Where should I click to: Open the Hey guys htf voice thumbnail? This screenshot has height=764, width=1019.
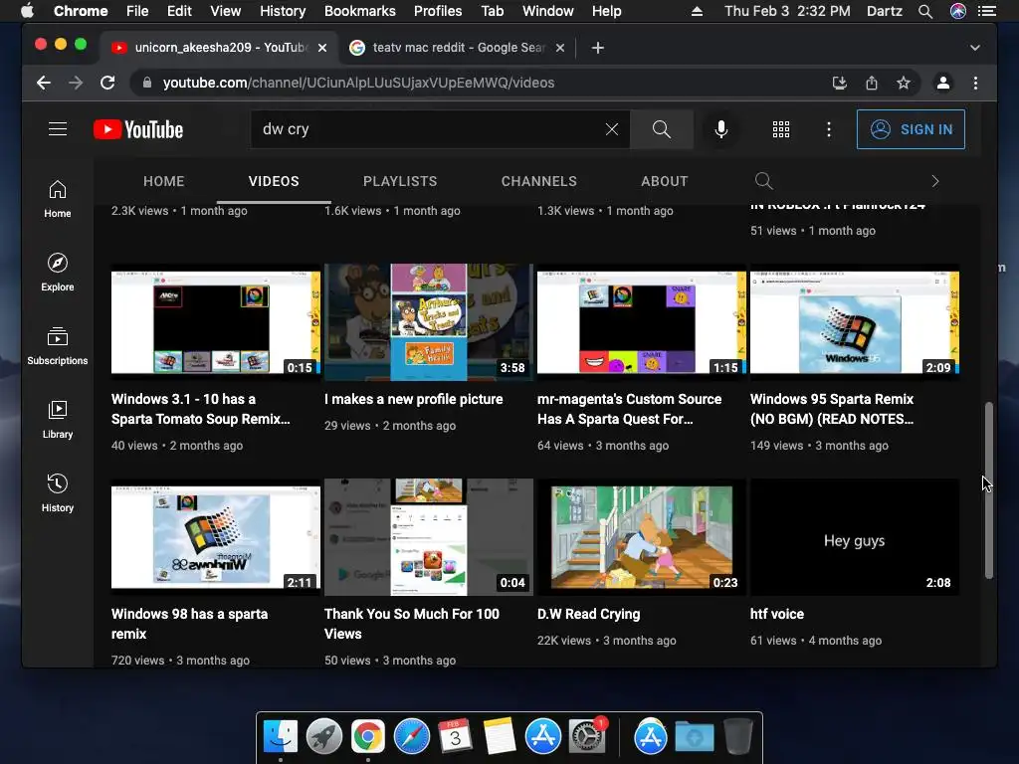point(855,537)
